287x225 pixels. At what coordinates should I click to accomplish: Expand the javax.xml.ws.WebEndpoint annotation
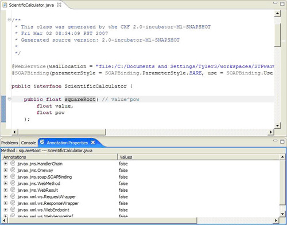[x=6, y=210]
